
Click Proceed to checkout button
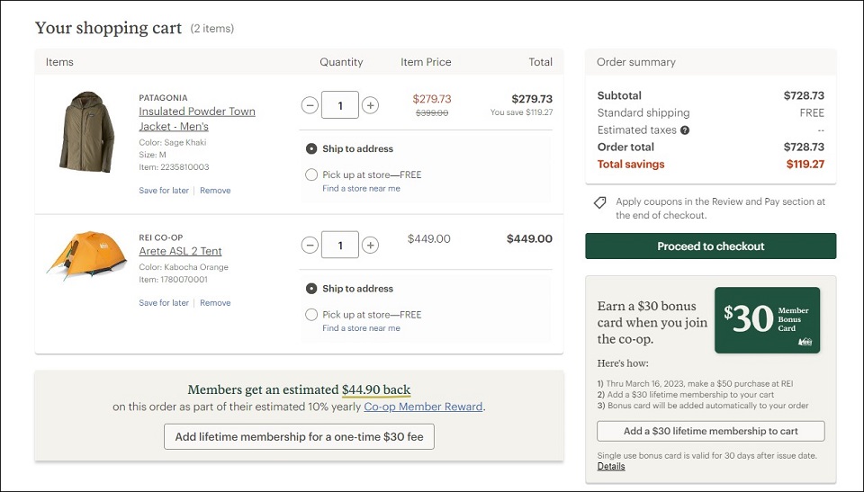click(711, 246)
